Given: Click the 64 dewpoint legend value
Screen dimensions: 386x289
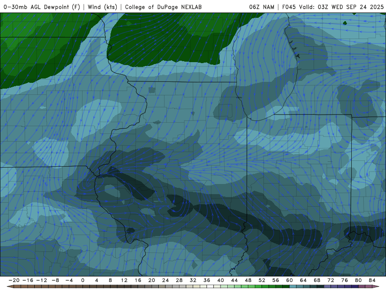Looking at the screenshot, I should click(x=303, y=280).
